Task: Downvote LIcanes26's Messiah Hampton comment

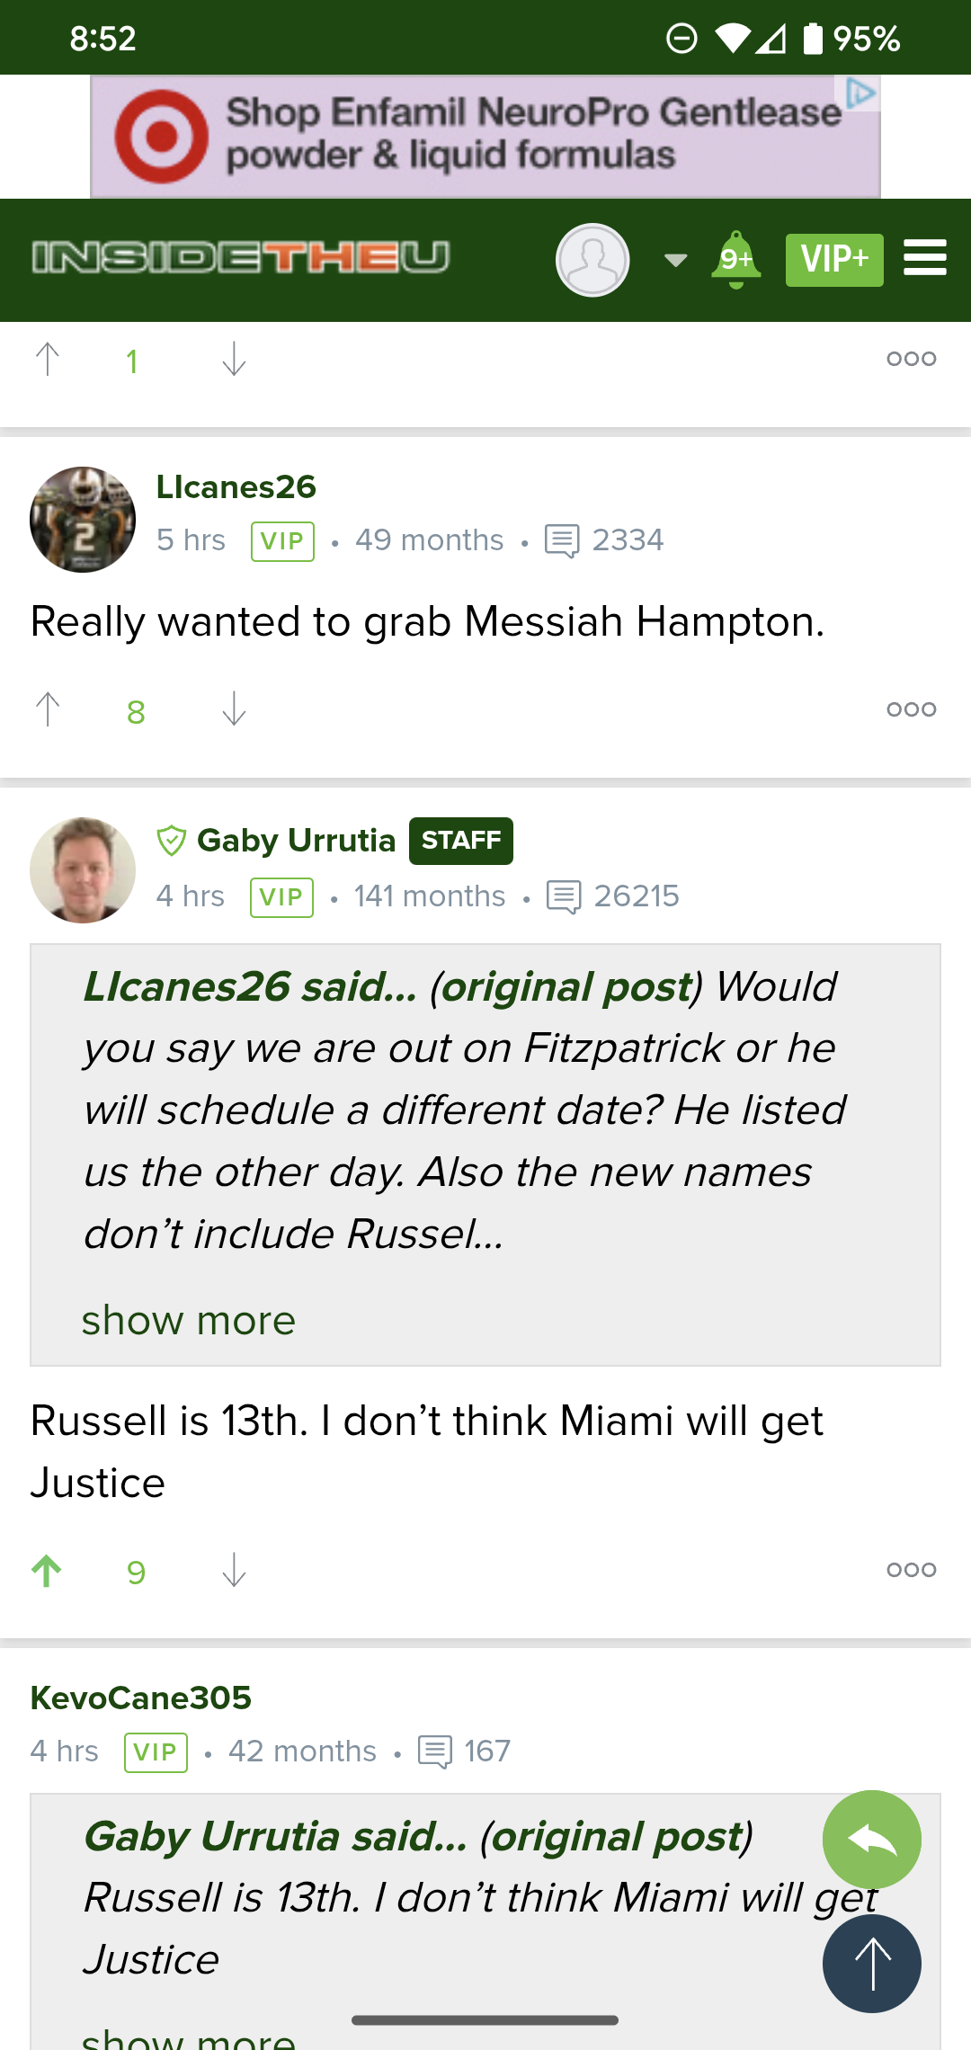Action: click(234, 709)
